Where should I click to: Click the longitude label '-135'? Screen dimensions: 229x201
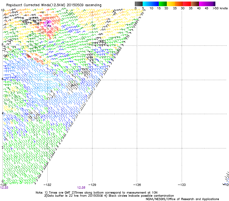(3, 185)
